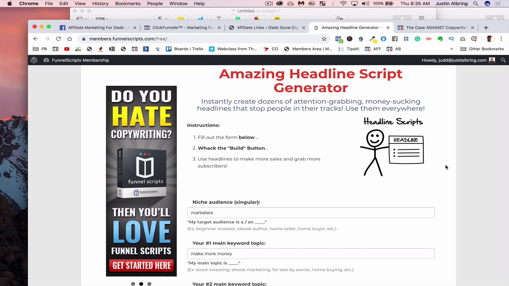Close the Amazing Headline Generator tab
509x286 pixels.
click(388, 28)
